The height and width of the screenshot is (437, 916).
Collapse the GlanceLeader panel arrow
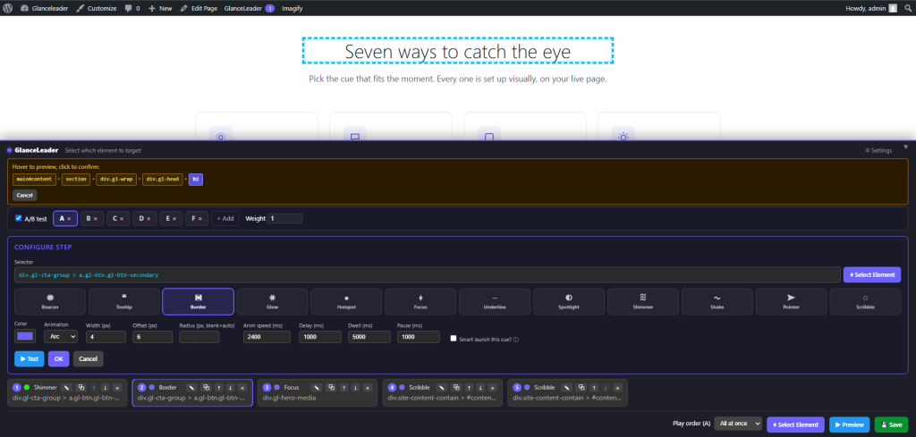pos(906,147)
